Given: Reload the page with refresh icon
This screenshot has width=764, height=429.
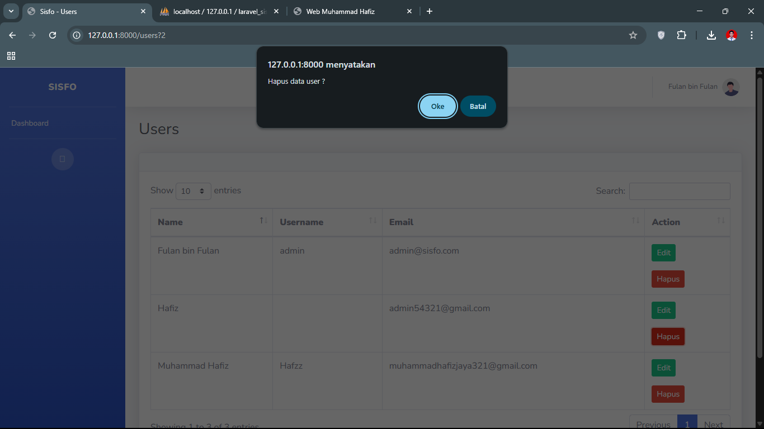Looking at the screenshot, I should (53, 35).
